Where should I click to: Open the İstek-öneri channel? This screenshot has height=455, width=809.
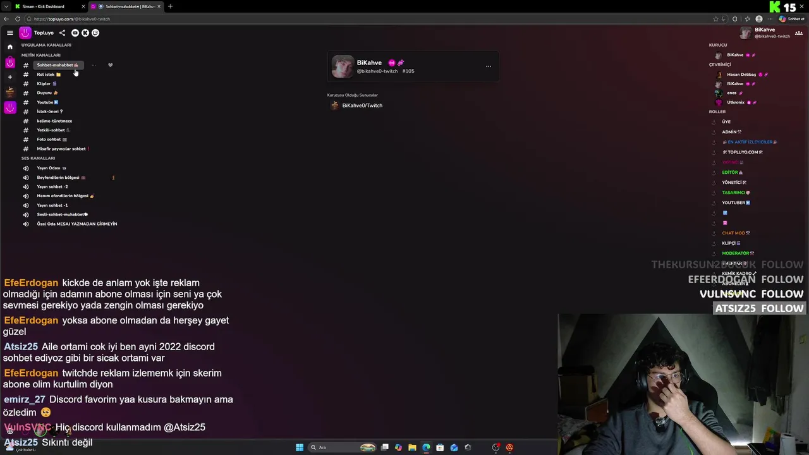pyautogui.click(x=49, y=111)
